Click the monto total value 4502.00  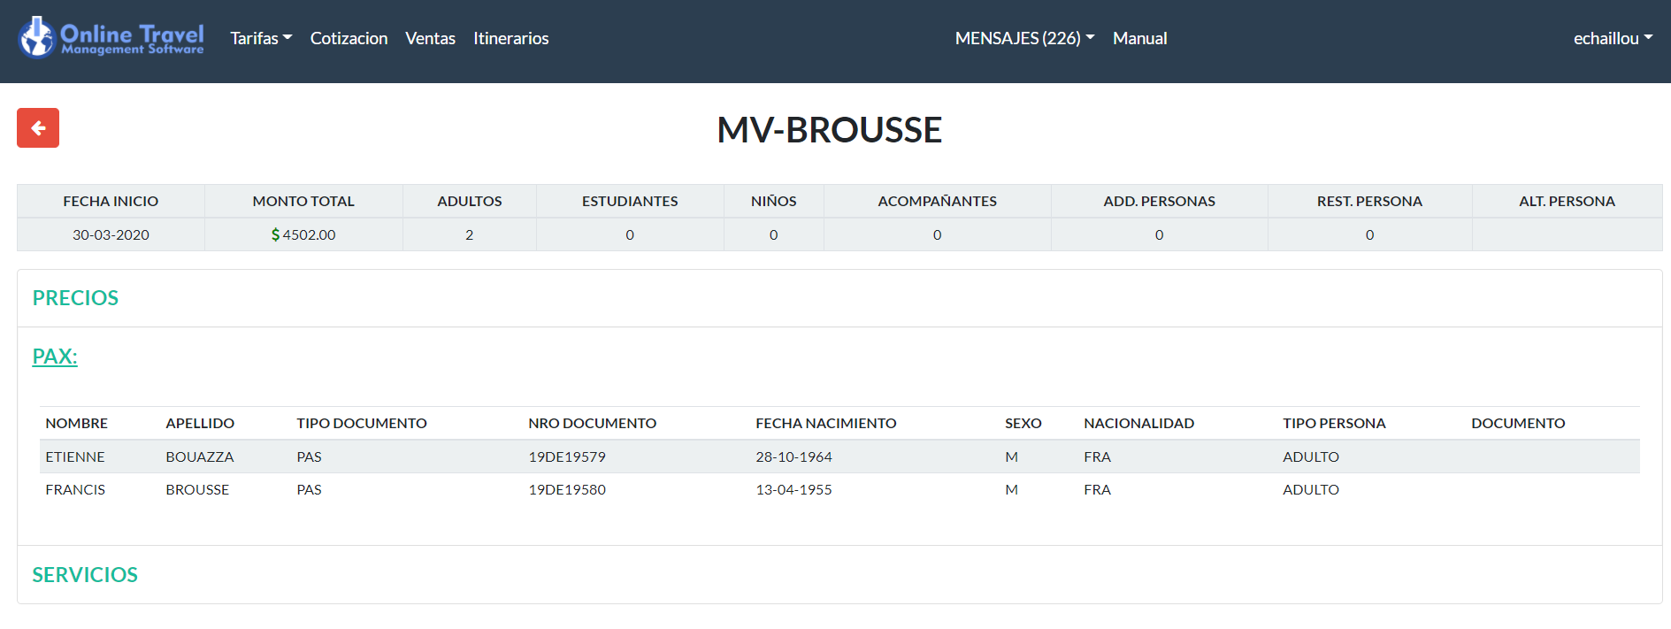309,235
